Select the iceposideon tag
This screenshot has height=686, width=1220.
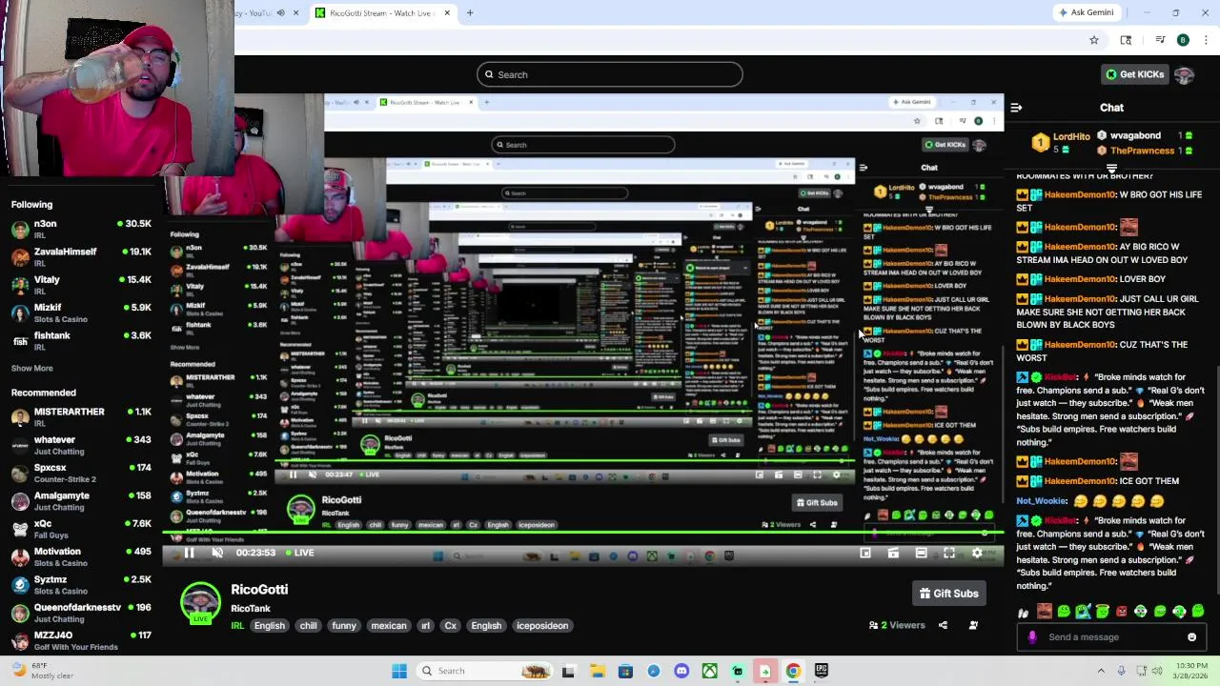pyautogui.click(x=542, y=626)
